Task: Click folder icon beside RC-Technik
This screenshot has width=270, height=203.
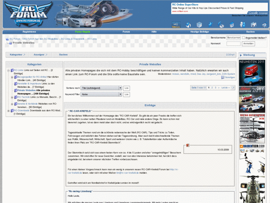Action: pos(16,97)
